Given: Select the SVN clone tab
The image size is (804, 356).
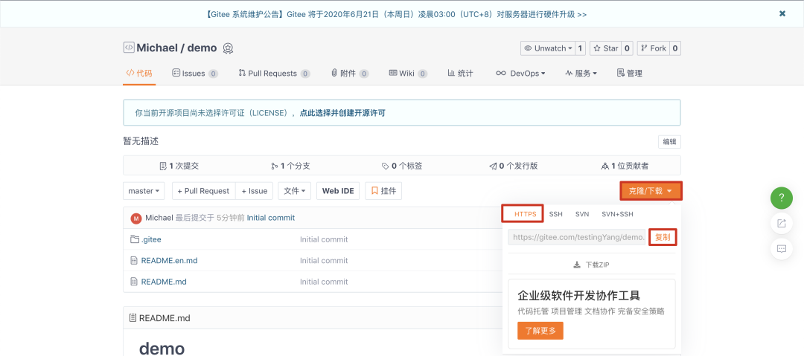Looking at the screenshot, I should (582, 214).
